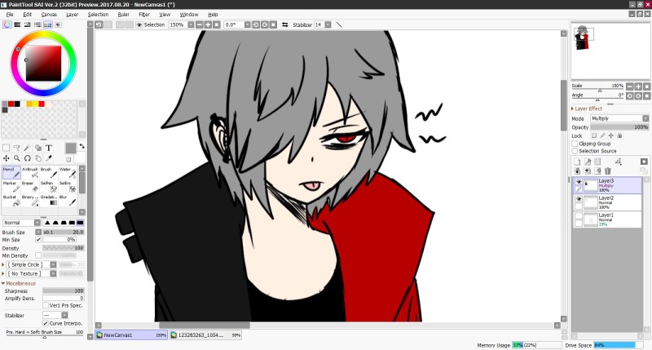Open the brush Stabilizer dropdown in tool options

[55, 316]
